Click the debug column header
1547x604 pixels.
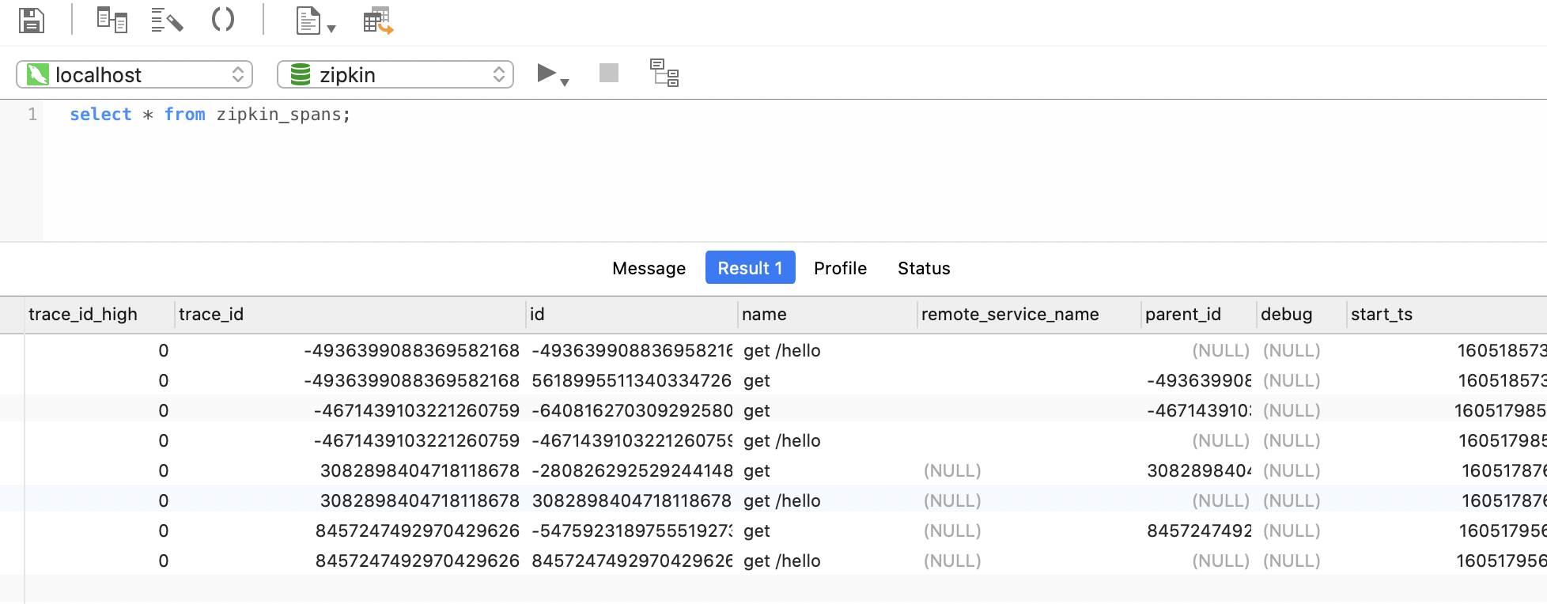click(1302, 315)
